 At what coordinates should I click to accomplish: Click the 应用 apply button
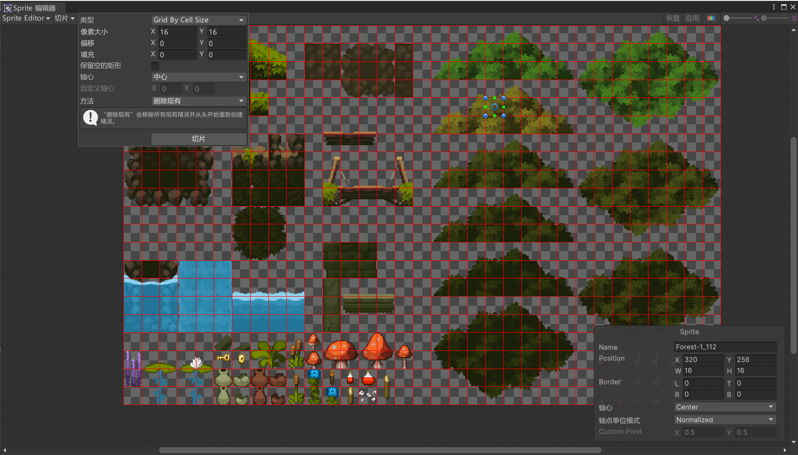(692, 18)
